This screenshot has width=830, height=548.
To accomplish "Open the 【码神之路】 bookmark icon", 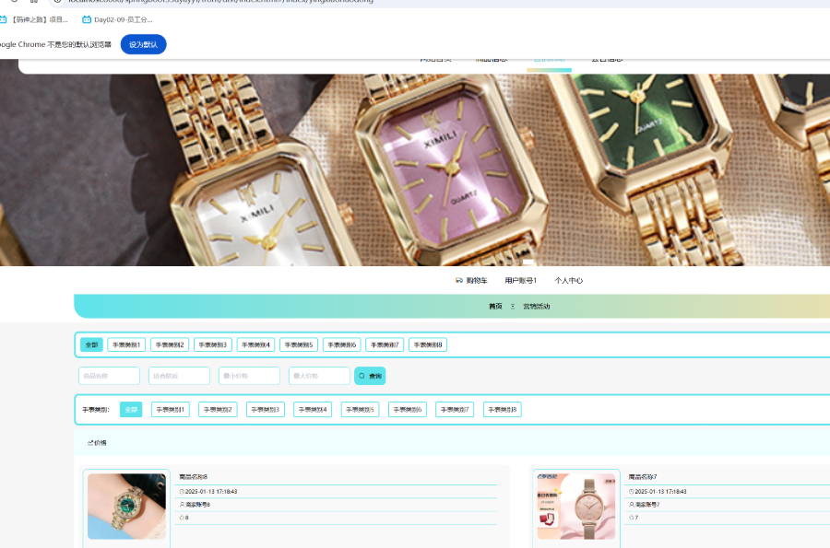I will tap(5, 19).
